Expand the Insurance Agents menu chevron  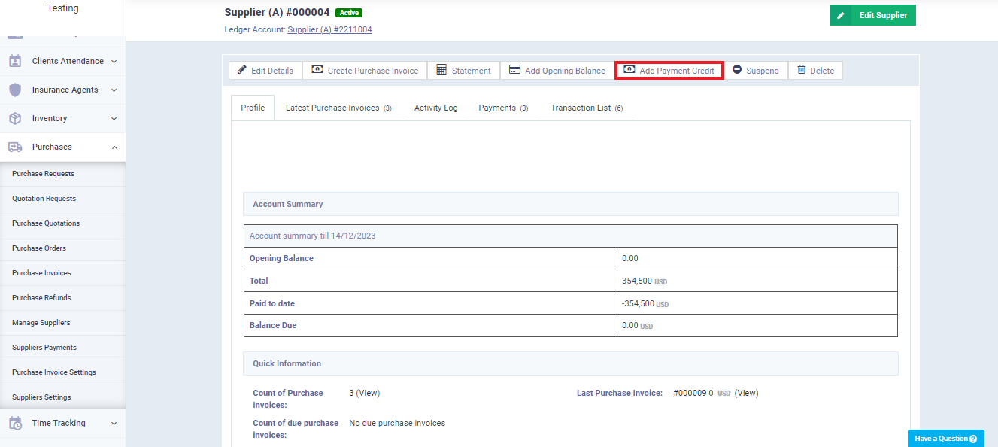114,90
